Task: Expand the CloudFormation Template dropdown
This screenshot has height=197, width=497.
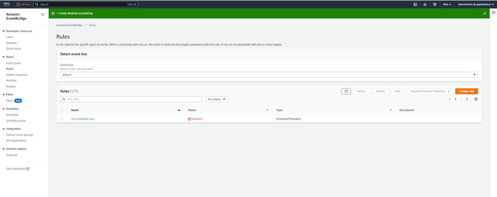Action: point(430,91)
